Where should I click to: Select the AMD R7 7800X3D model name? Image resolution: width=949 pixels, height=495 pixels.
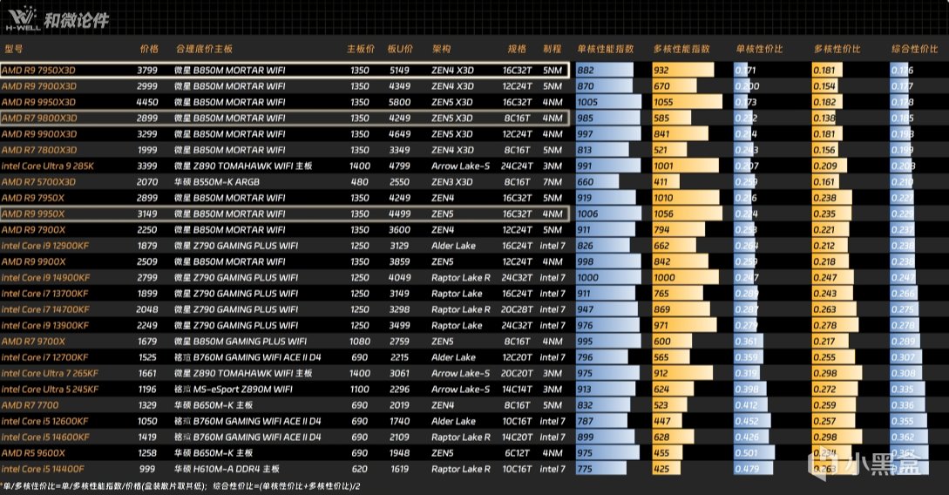click(x=38, y=150)
